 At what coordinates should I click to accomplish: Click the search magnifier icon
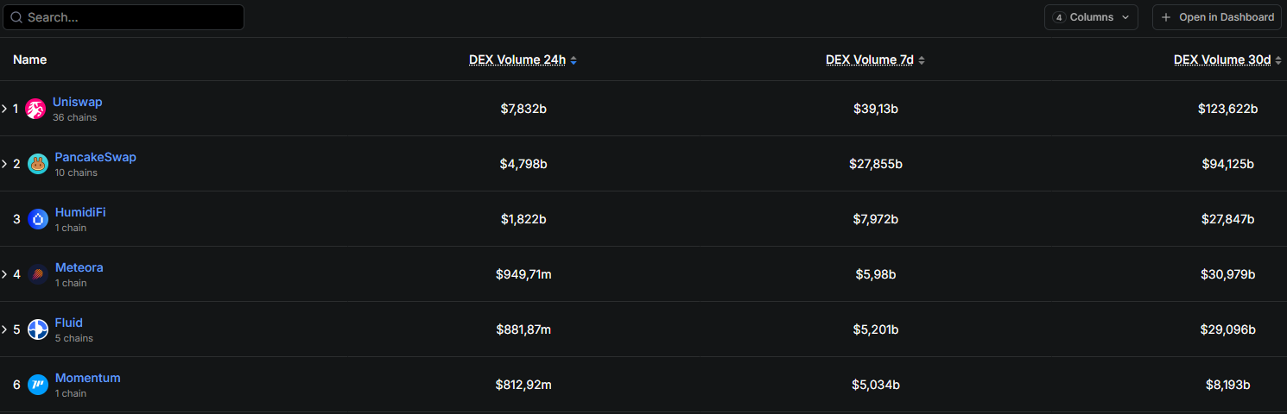pyautogui.click(x=16, y=17)
